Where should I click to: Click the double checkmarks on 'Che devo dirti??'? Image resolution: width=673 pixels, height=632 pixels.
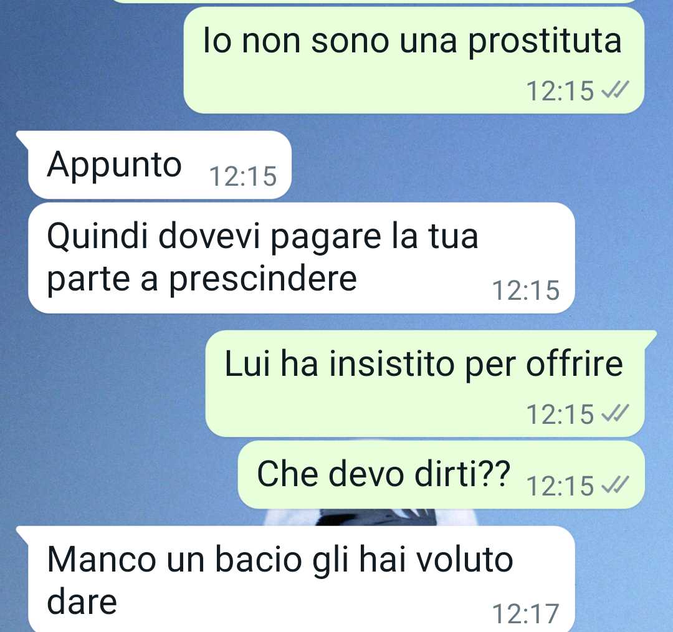(x=616, y=485)
